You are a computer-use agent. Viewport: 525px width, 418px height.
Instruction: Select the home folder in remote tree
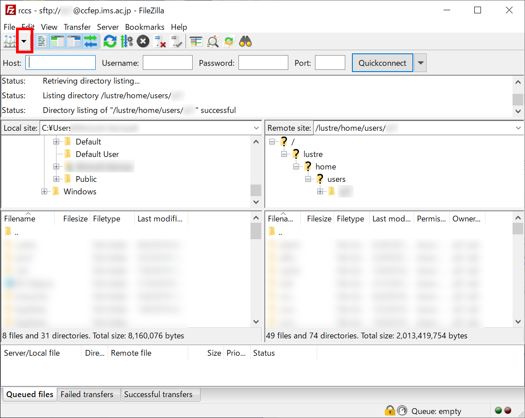click(325, 167)
